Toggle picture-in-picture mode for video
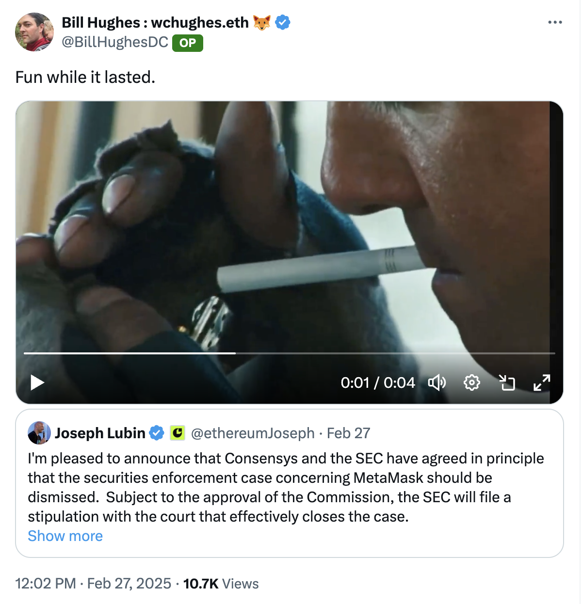Image resolution: width=582 pixels, height=604 pixels. click(507, 382)
